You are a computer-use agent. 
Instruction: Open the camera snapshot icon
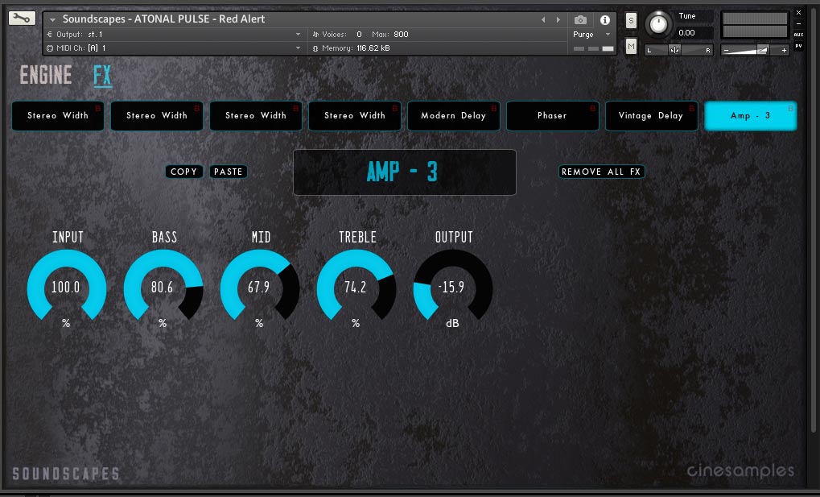pos(580,19)
